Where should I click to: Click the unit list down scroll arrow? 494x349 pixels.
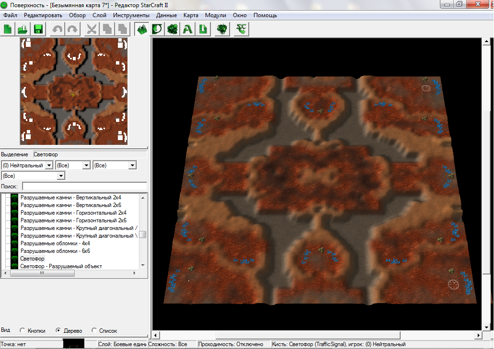pyautogui.click(x=143, y=266)
